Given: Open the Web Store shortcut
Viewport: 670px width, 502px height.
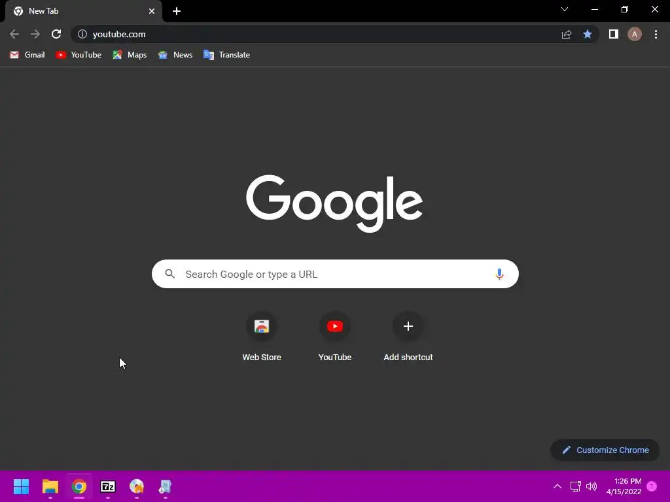Looking at the screenshot, I should [x=262, y=337].
